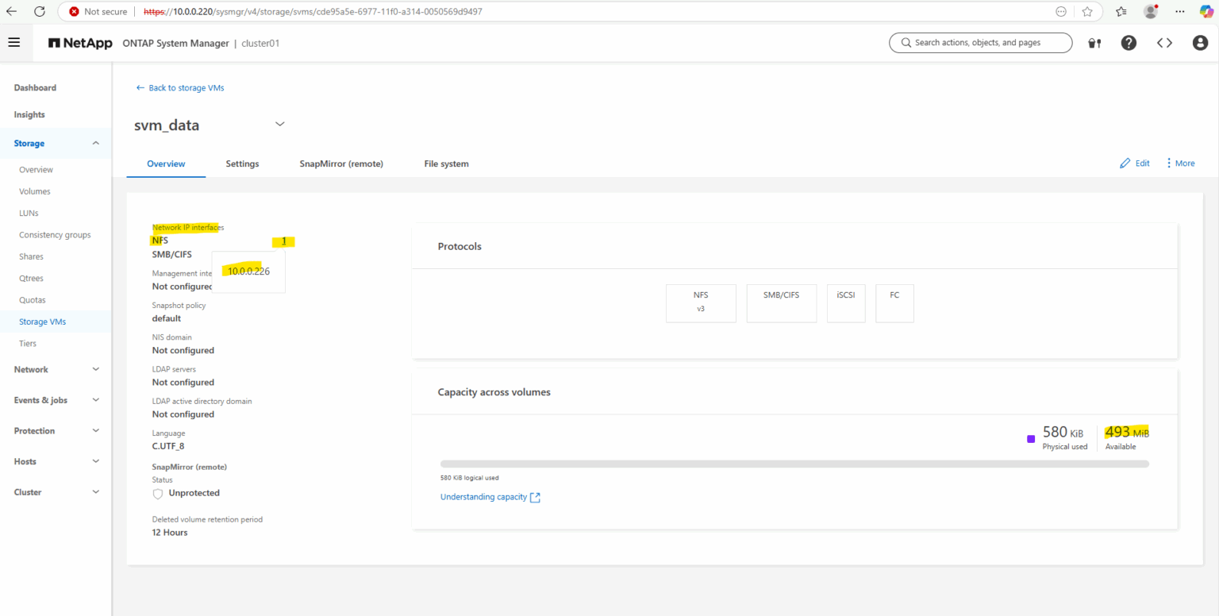Open the More actions menu

point(1180,164)
